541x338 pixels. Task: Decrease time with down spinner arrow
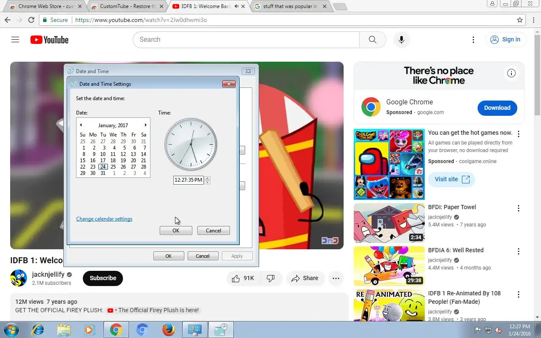coord(207,182)
